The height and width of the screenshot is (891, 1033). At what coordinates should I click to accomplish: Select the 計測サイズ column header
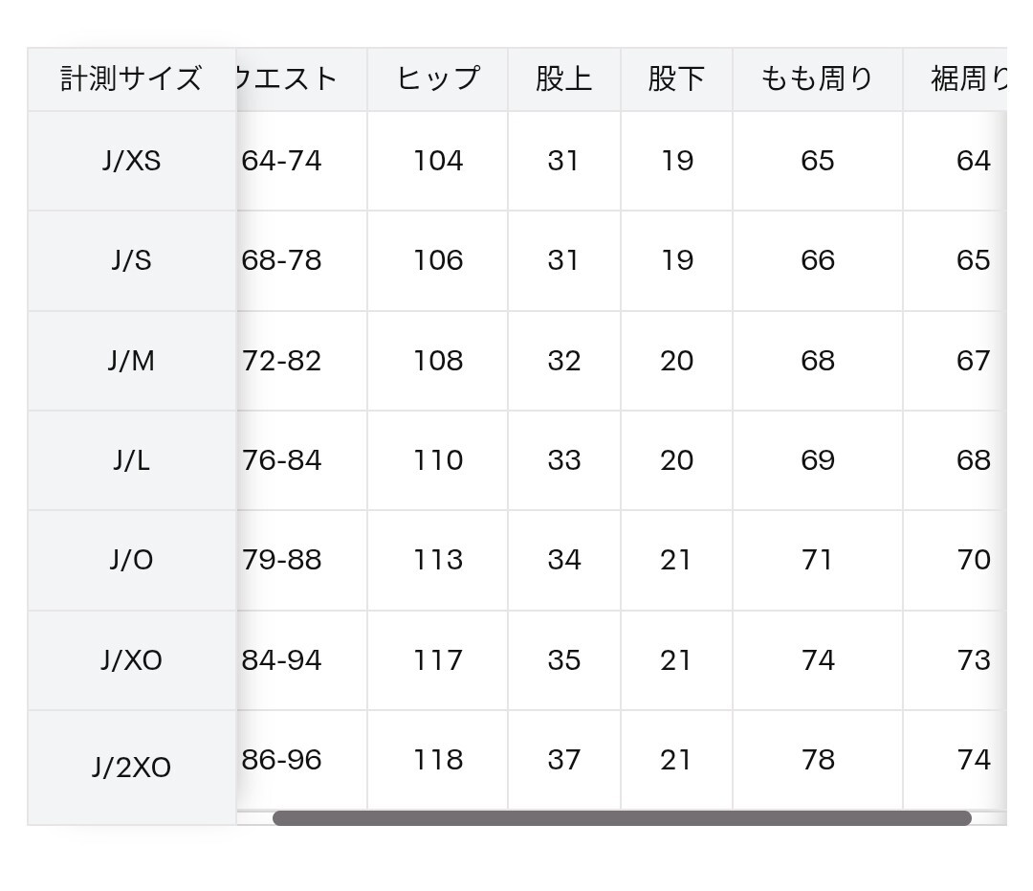pos(132,78)
